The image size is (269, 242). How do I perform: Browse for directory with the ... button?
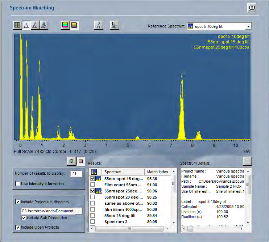pos(79,211)
